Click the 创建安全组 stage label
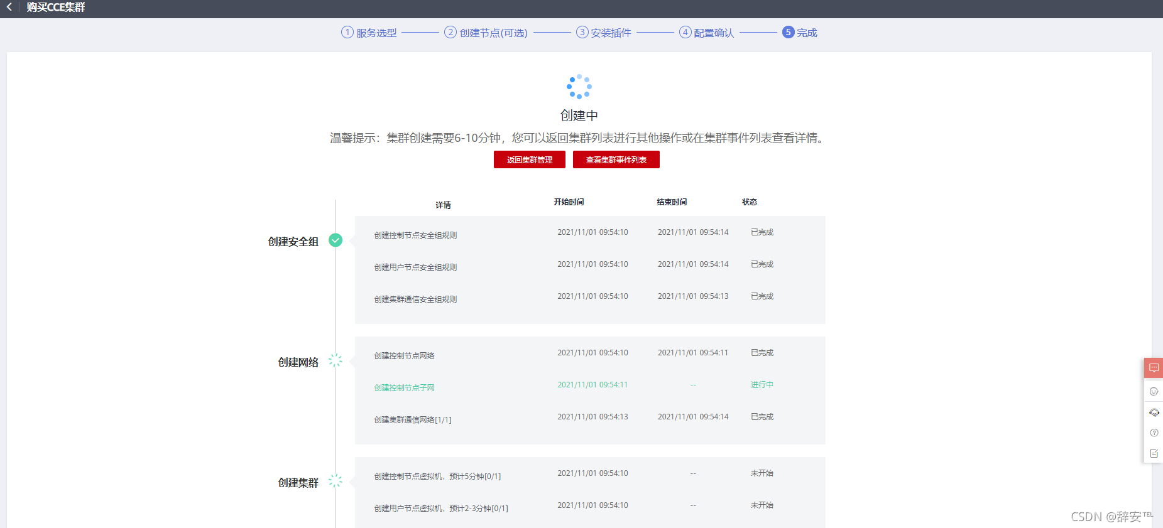This screenshot has height=528, width=1163. (x=293, y=242)
